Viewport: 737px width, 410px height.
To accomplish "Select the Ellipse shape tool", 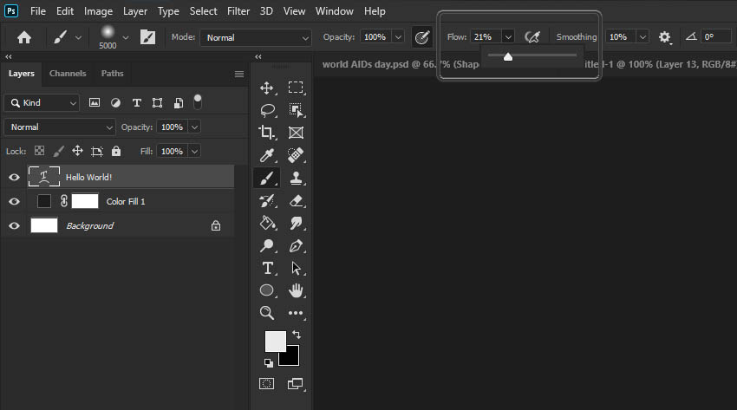I will point(266,290).
